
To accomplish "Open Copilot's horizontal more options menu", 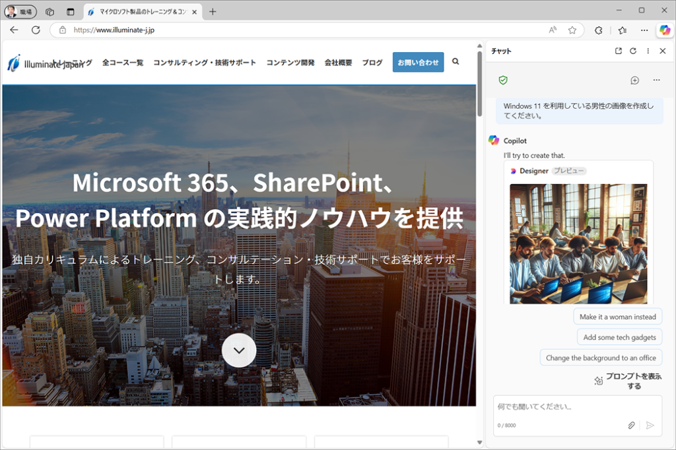I will [x=656, y=80].
